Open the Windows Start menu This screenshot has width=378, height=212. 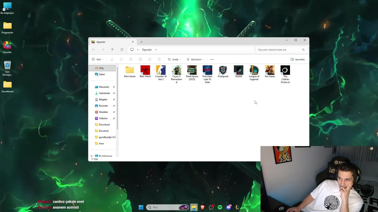(141, 207)
